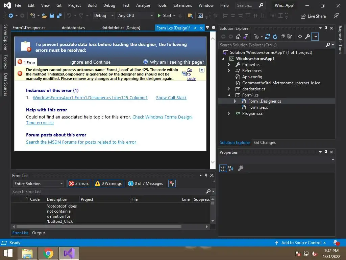
Task: Click Switch Views icon in Solution Explorer
Action: tap(246, 37)
